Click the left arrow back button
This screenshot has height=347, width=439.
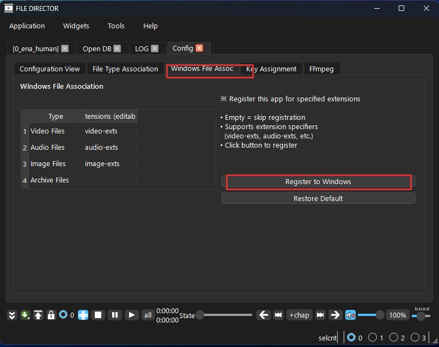click(x=264, y=315)
